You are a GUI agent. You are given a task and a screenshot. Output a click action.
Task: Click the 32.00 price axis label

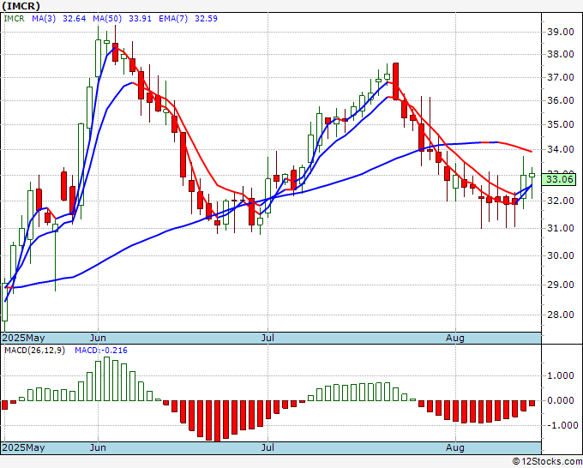tap(561, 201)
